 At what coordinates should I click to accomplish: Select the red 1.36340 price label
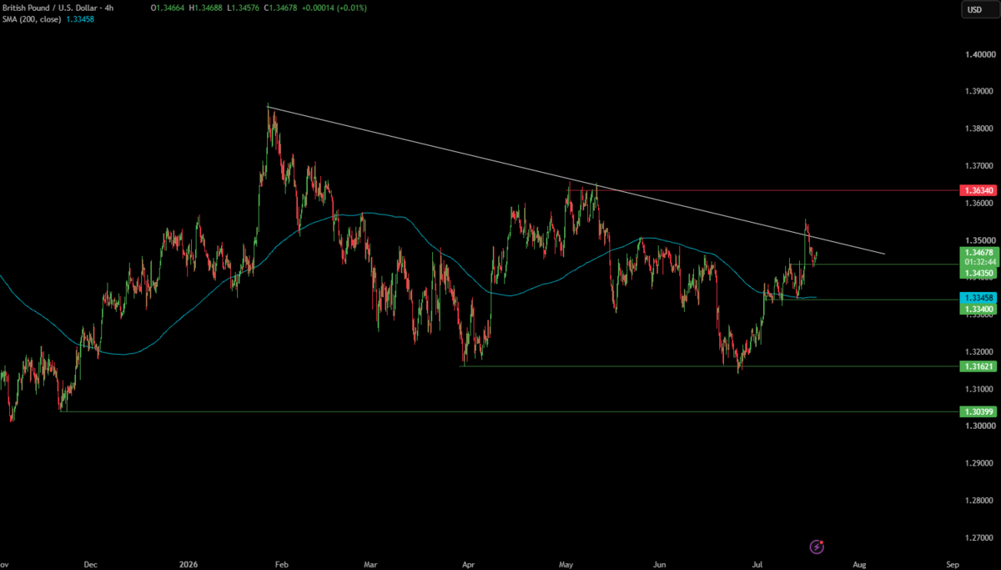click(x=978, y=190)
